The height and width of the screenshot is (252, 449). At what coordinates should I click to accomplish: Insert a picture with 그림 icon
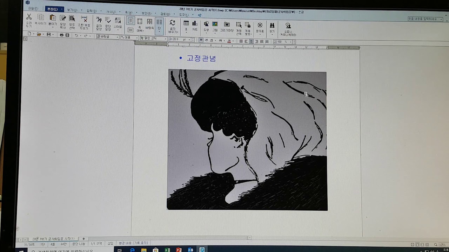click(215, 24)
